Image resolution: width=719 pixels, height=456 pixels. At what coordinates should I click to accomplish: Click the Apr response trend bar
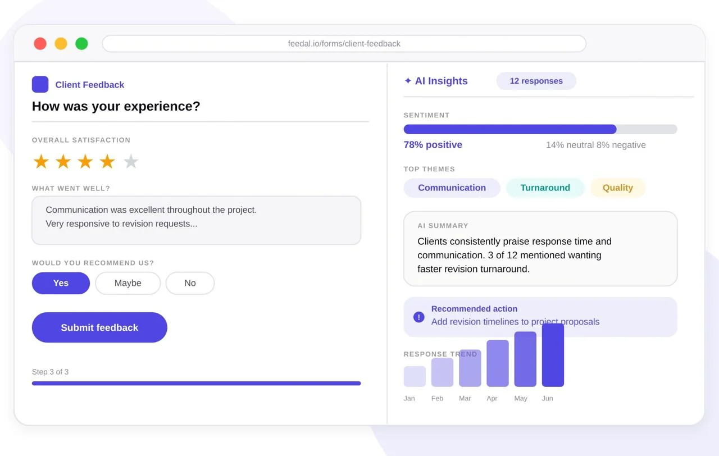pyautogui.click(x=498, y=363)
